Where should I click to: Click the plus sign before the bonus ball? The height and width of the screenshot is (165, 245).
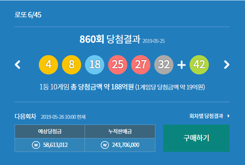tap(182, 65)
